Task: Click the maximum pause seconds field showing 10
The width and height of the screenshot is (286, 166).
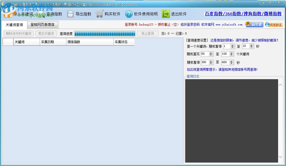Action: [x=246, y=46]
